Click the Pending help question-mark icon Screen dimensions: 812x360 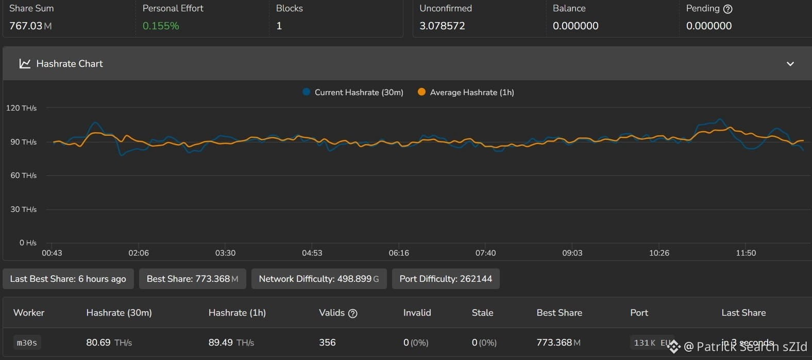click(728, 9)
